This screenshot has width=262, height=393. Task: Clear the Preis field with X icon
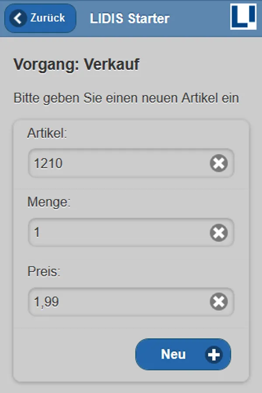point(219,302)
